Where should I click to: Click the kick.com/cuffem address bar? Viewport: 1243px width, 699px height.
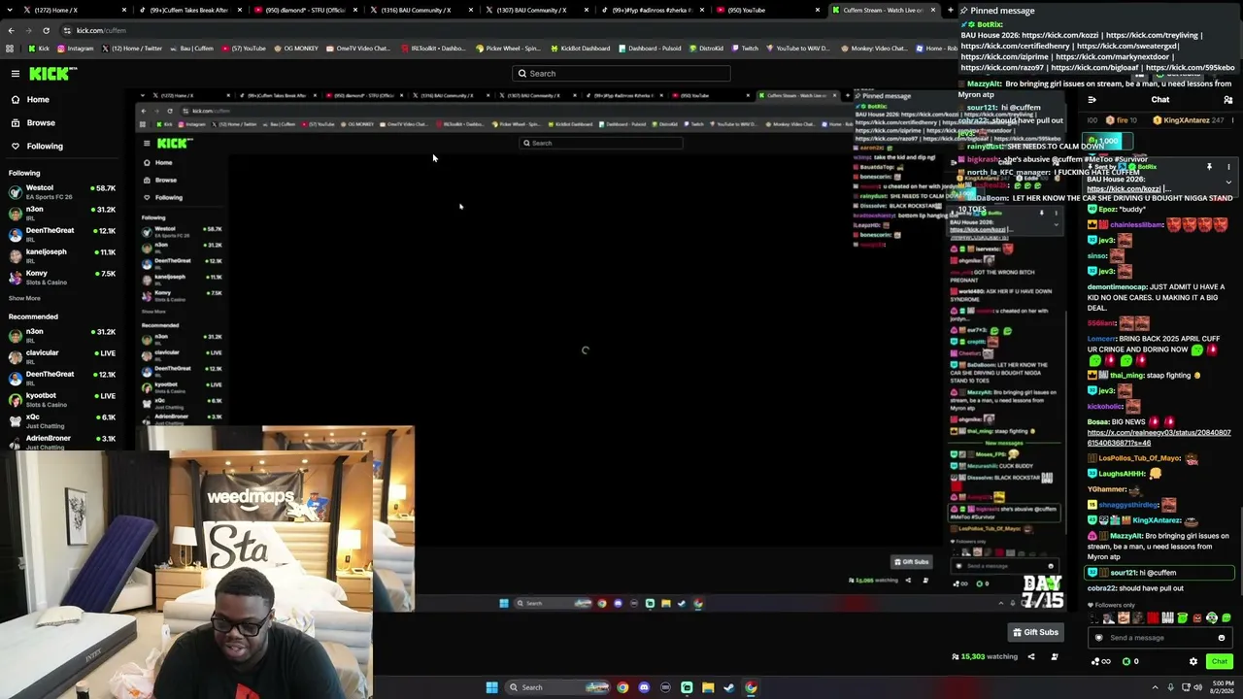101,30
